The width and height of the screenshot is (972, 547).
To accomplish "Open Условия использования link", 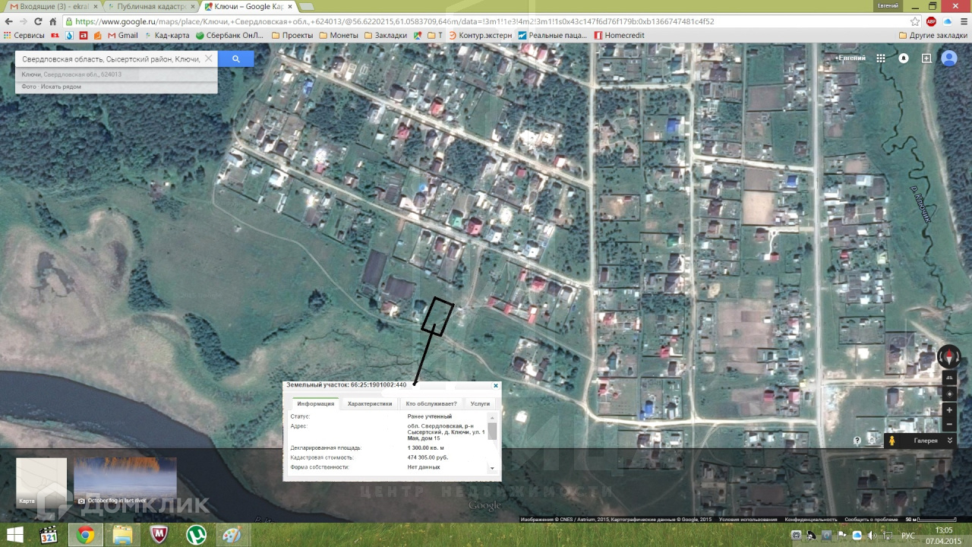I will (x=748, y=520).
